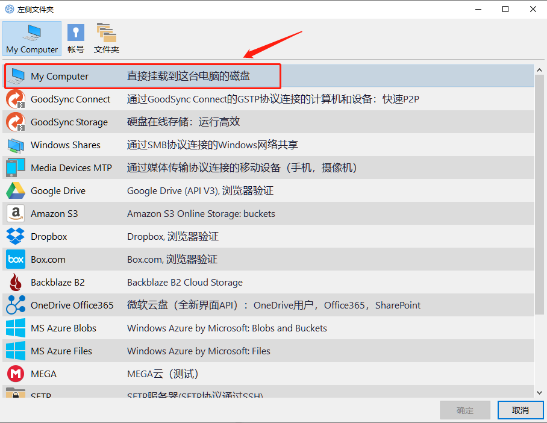Click the MEGA red logo icon
Viewport: 547px width, 423px height.
pyautogui.click(x=16, y=374)
